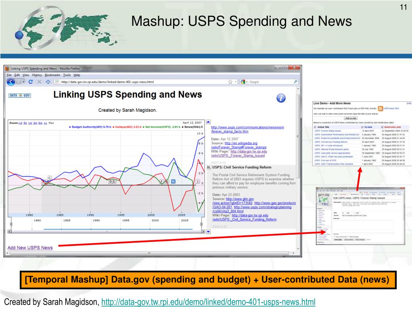
Task: Click the Add New USPS News link
Action: tap(30, 247)
